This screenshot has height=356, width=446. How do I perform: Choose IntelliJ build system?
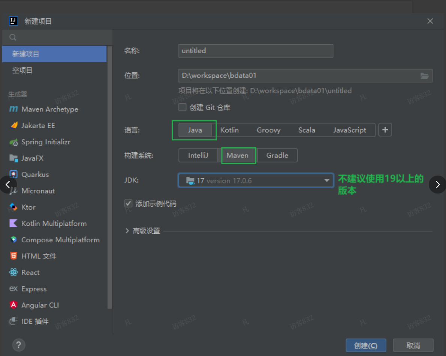coord(198,155)
